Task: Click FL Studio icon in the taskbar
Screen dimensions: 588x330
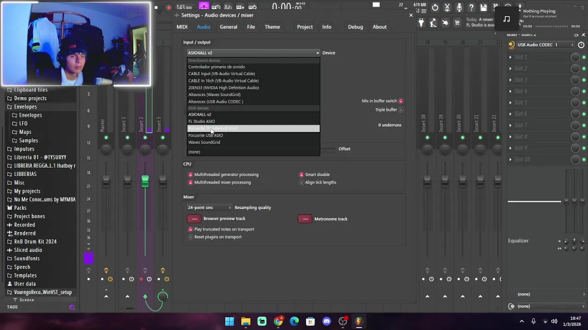Action: [x=359, y=321]
